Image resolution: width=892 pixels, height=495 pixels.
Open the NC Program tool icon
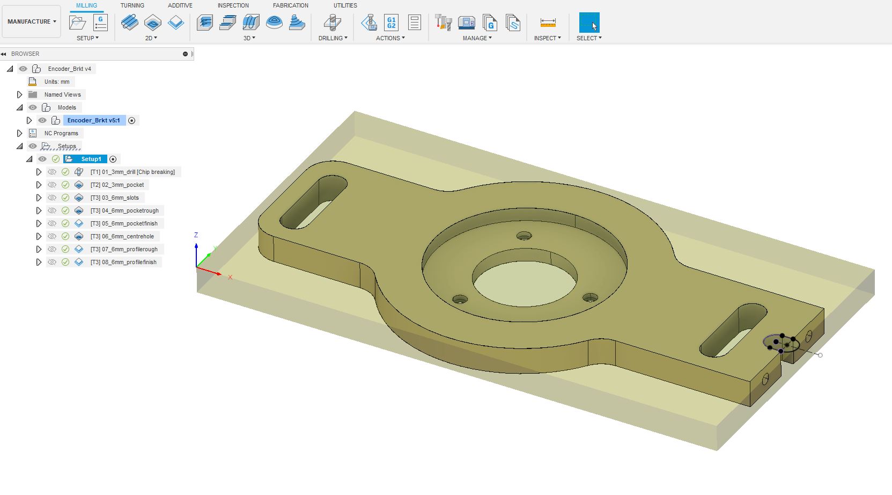[x=100, y=23]
